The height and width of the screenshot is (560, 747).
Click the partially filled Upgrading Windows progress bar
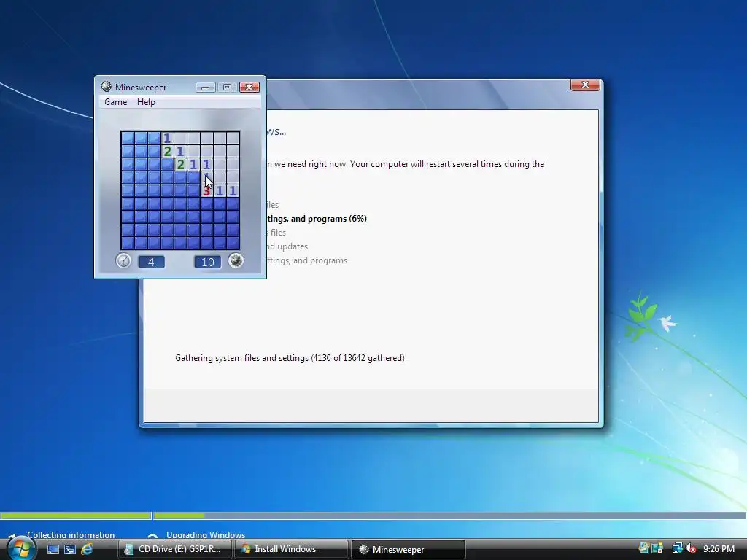(x=450, y=516)
